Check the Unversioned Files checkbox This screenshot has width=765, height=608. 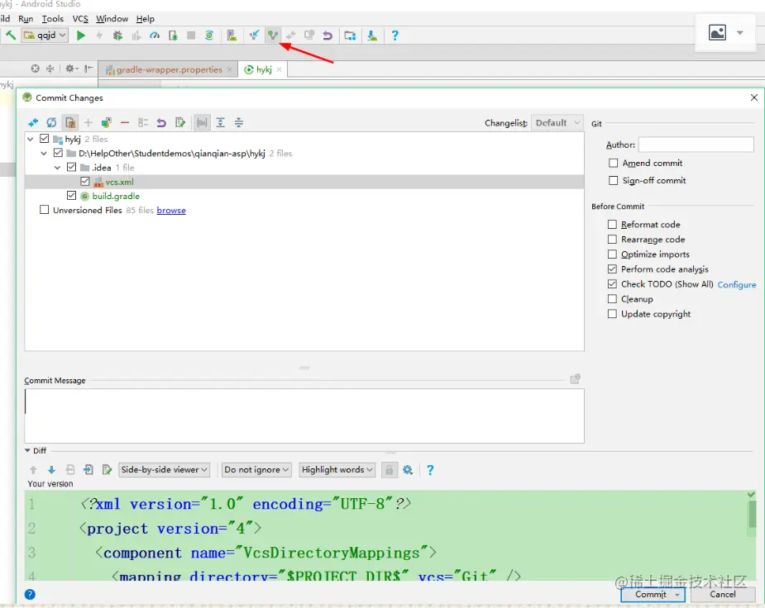[45, 210]
